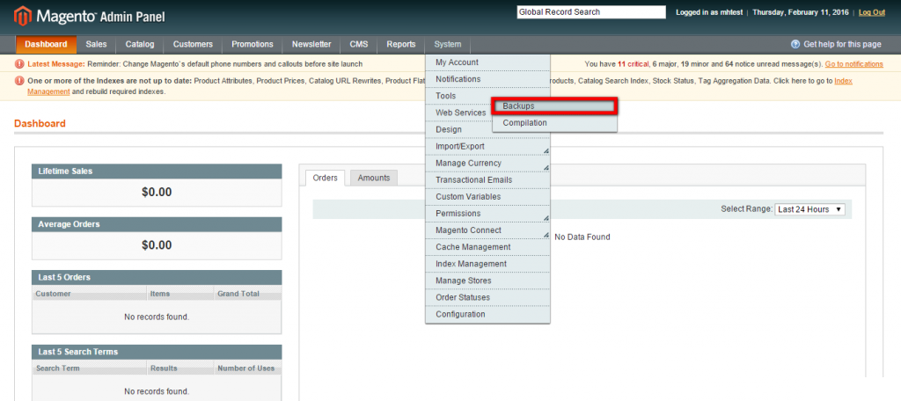Click the help icon beside 'Get help for this page'
The image size is (901, 401).
(x=795, y=44)
